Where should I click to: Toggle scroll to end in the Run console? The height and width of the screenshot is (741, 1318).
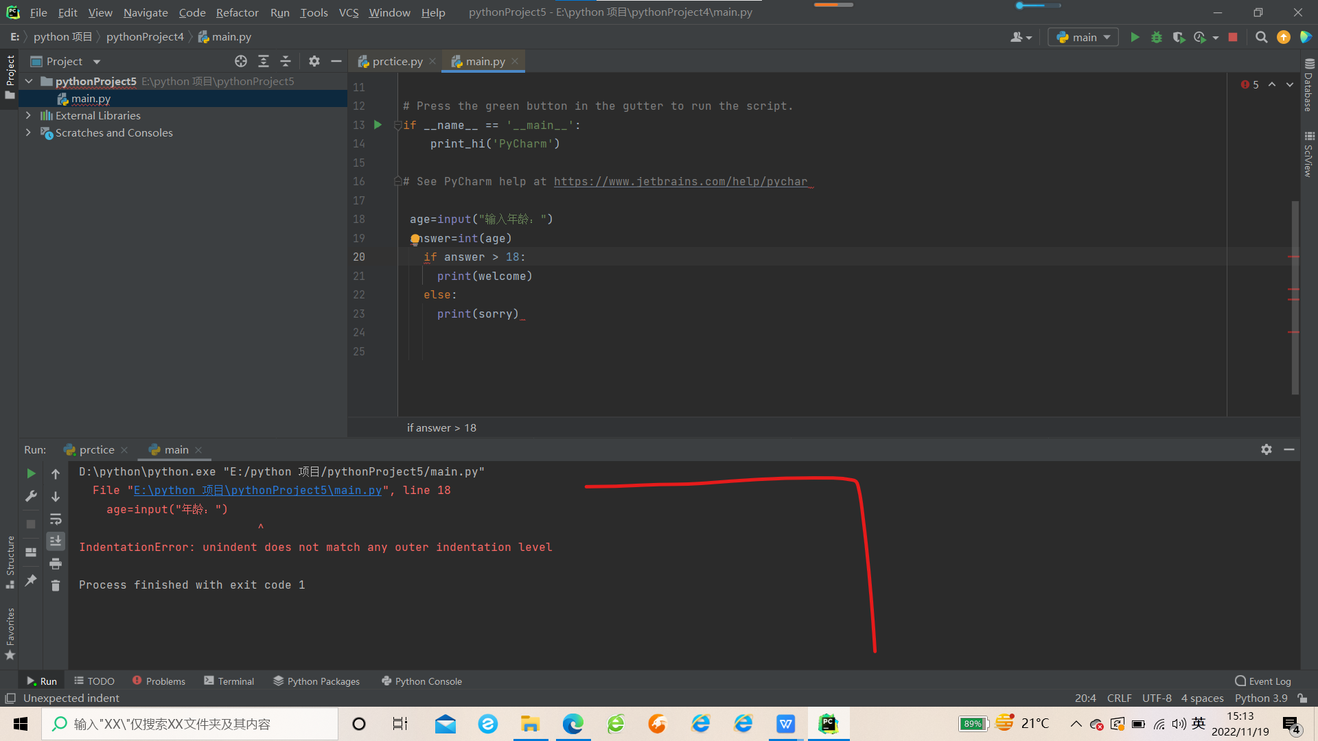[x=56, y=541]
